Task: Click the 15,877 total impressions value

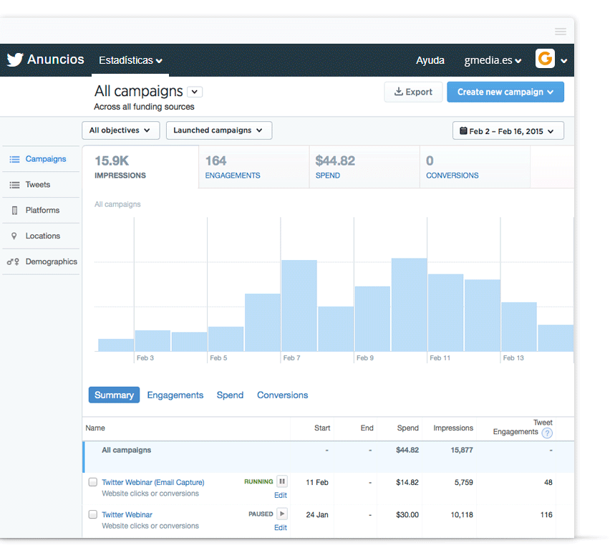Action: coord(462,450)
